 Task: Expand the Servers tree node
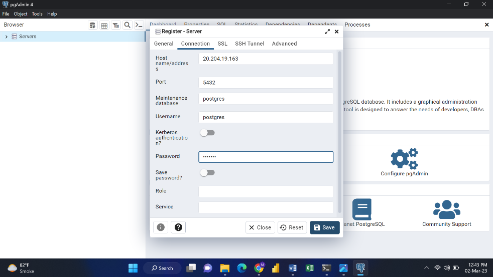pyautogui.click(x=7, y=37)
